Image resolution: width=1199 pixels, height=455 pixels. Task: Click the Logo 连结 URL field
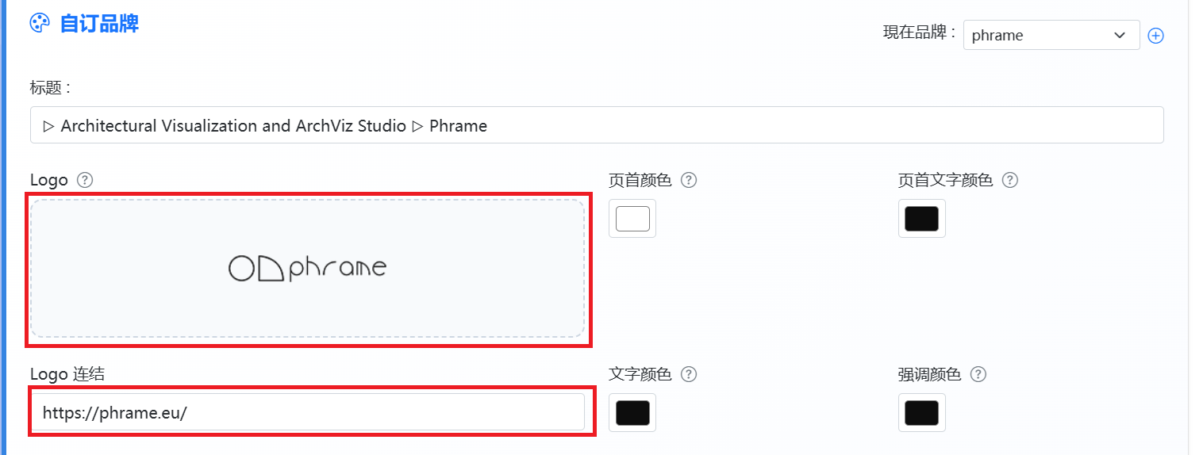pos(308,412)
